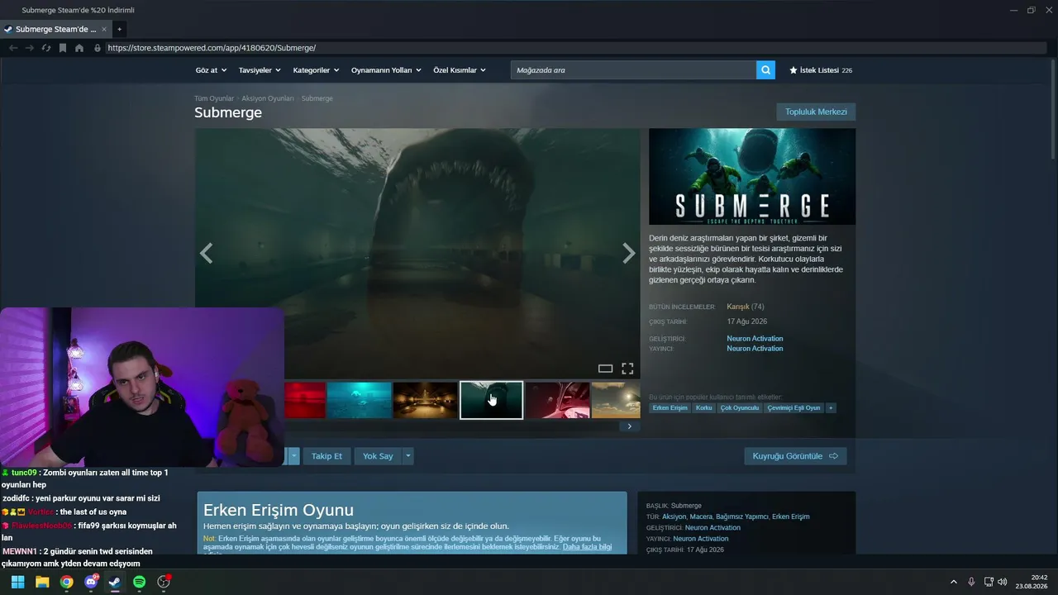Click the browser forward arrow

click(29, 48)
